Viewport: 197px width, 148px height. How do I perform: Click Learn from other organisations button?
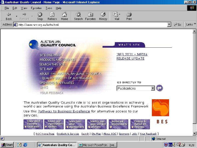(75, 124)
